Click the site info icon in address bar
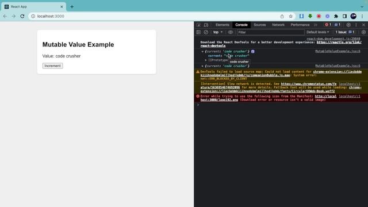Viewport: 368px width, 207px height. [33, 16]
